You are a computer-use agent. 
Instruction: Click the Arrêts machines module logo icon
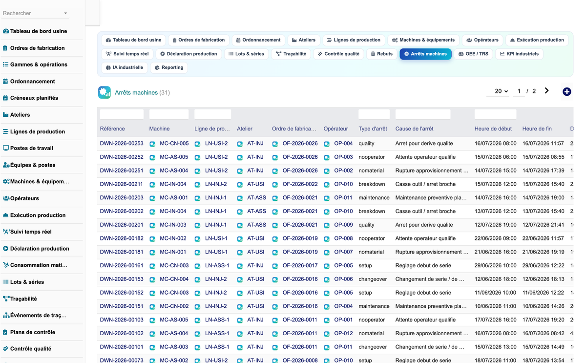click(x=105, y=92)
